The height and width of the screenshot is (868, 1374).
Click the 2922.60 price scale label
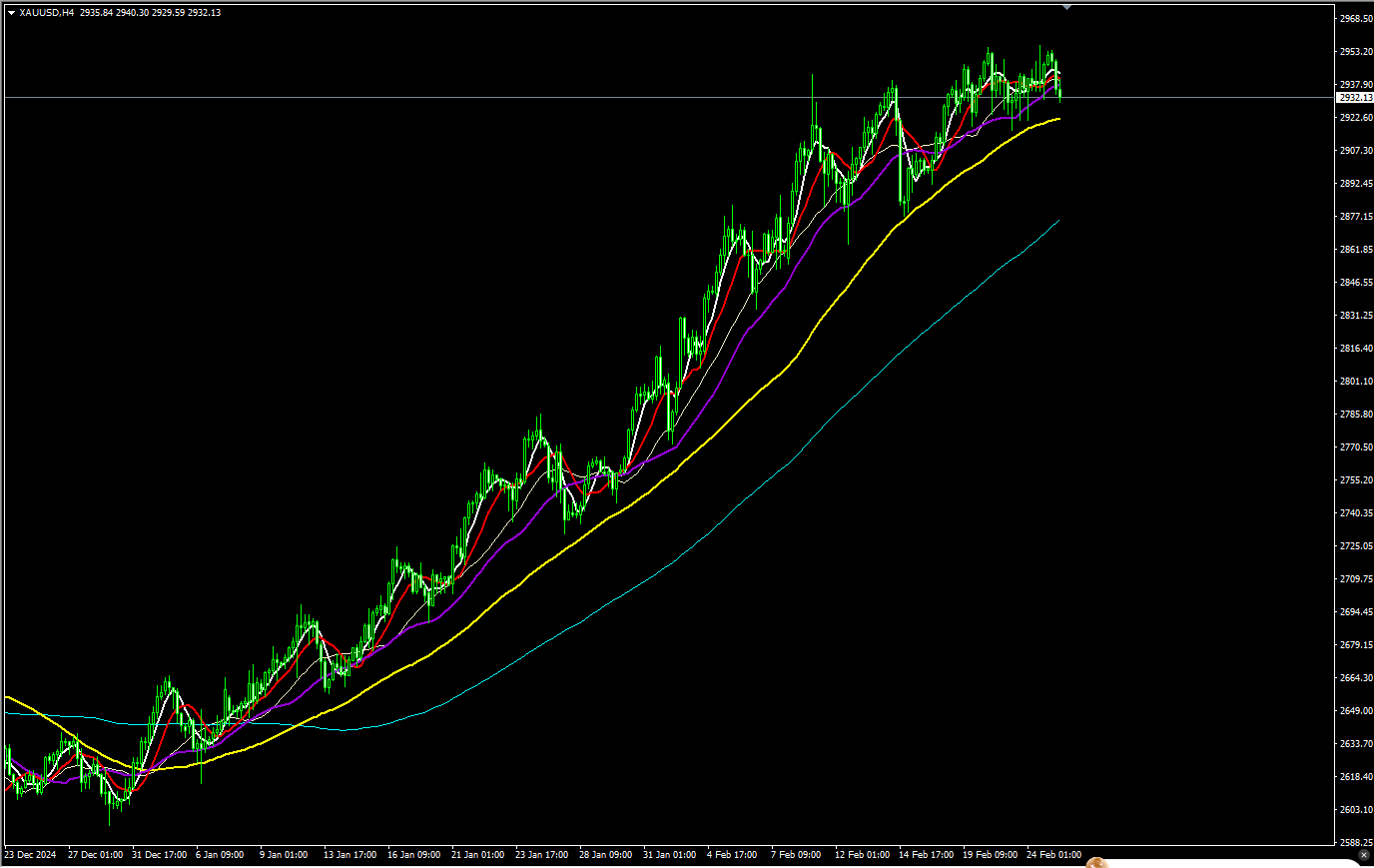coord(1356,118)
